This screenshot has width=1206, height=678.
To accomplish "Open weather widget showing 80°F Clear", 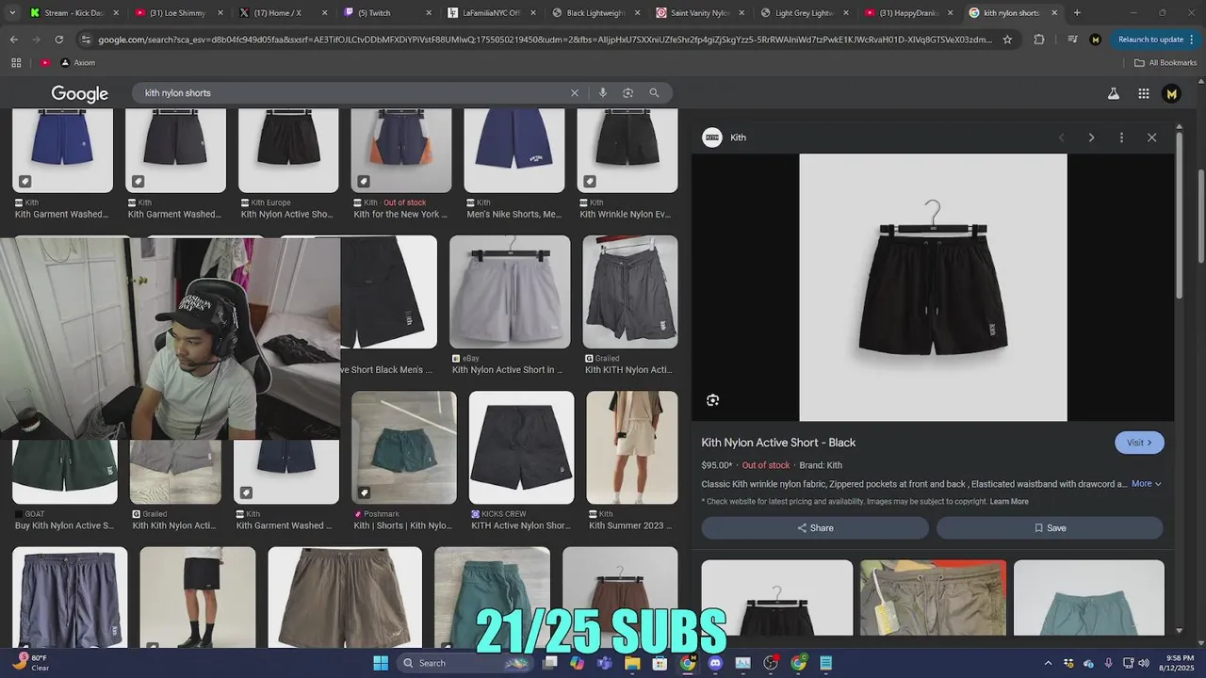I will coord(30,663).
